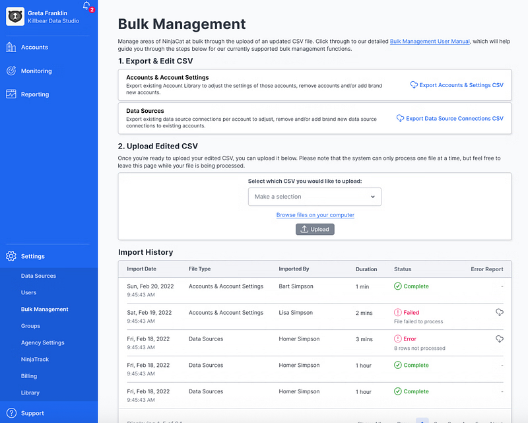Image resolution: width=528 pixels, height=423 pixels.
Task: Open the Billing settings page
Action: (x=28, y=376)
